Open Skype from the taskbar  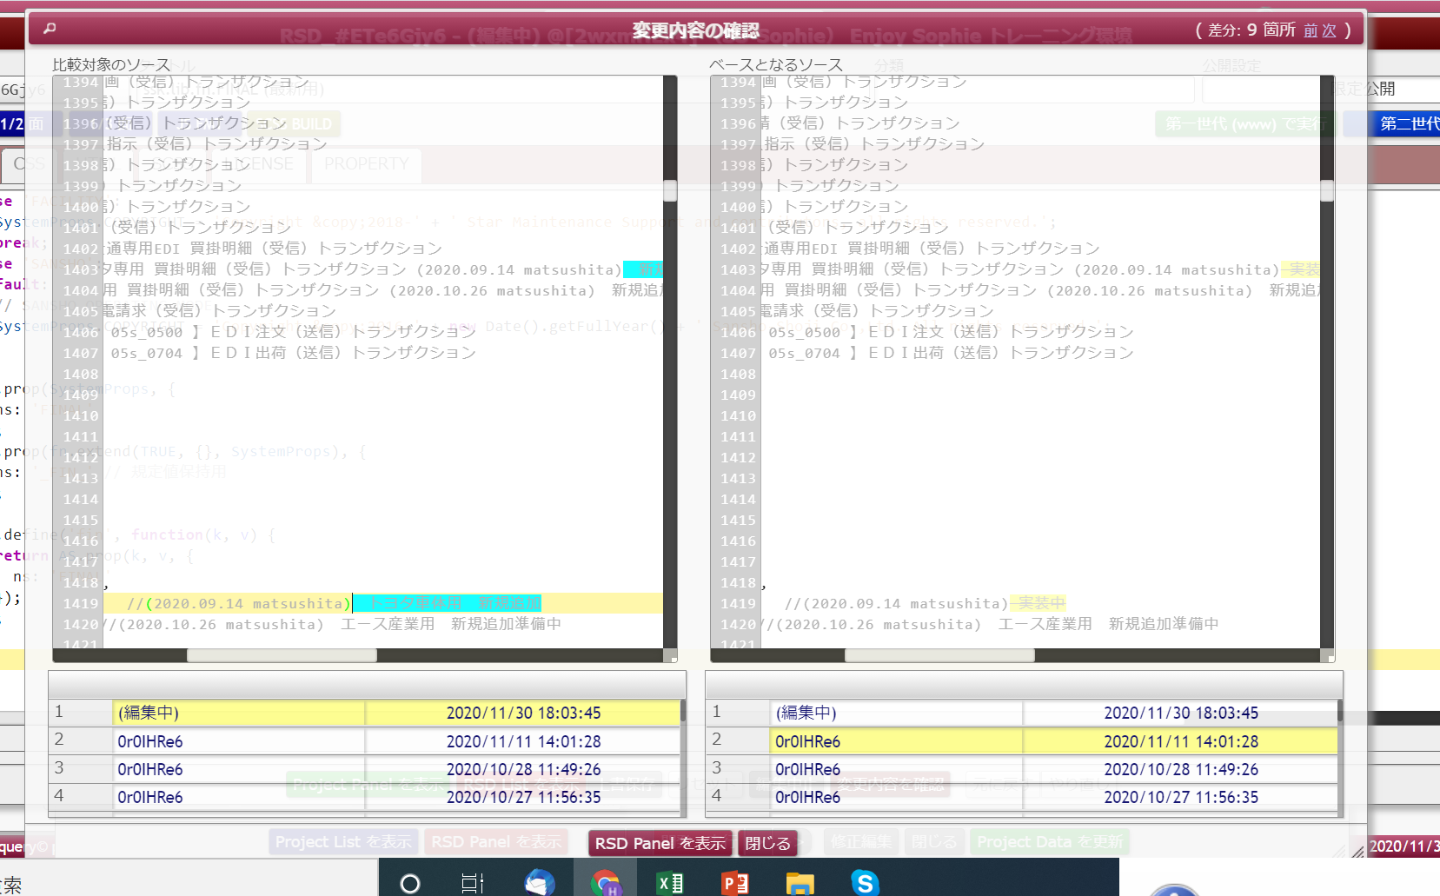click(x=865, y=882)
